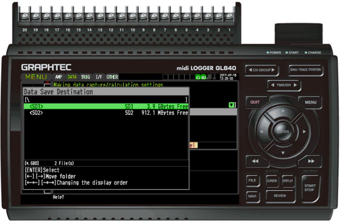Click the central ENTER button
Viewport: 340px width, 221px height.
click(283, 131)
